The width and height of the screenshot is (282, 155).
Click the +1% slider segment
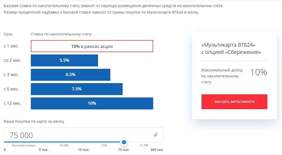pyautogui.click(x=104, y=145)
